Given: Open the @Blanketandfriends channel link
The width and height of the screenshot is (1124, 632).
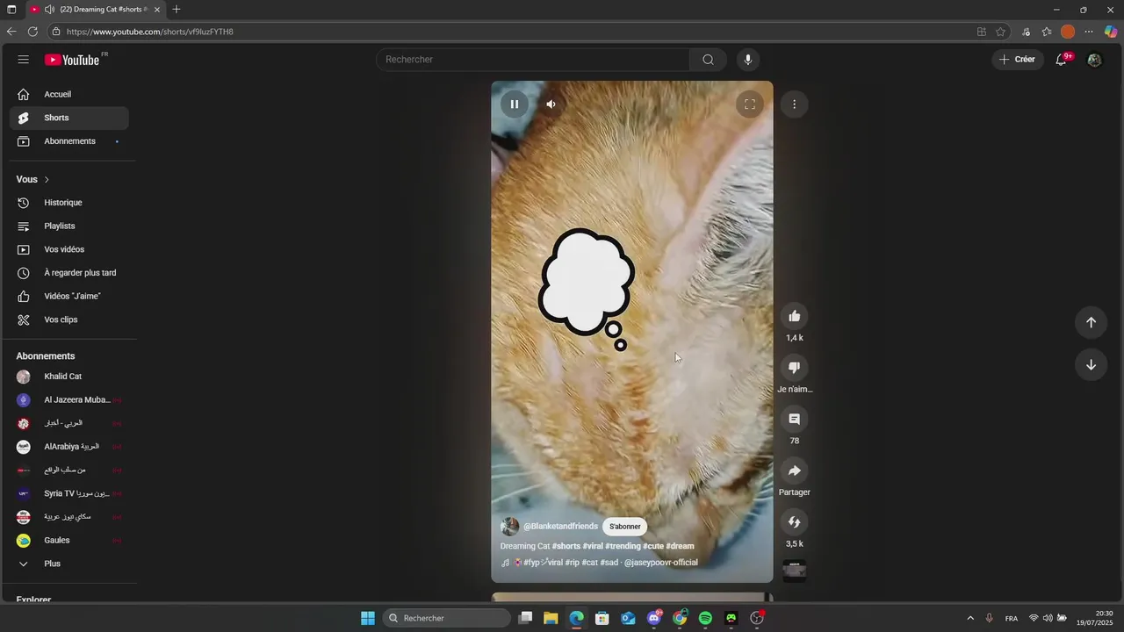Looking at the screenshot, I should tap(560, 527).
